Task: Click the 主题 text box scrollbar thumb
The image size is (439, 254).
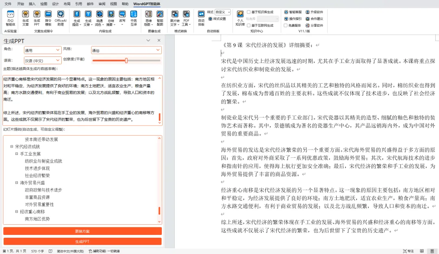Action: coord(160,117)
